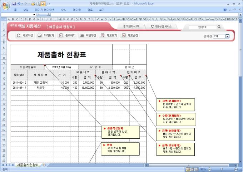Go to last sheet navigation arrow
Viewport: 243px width, 172px height.
point(13,165)
